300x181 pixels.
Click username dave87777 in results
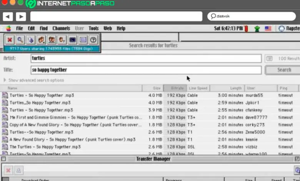click(257, 117)
